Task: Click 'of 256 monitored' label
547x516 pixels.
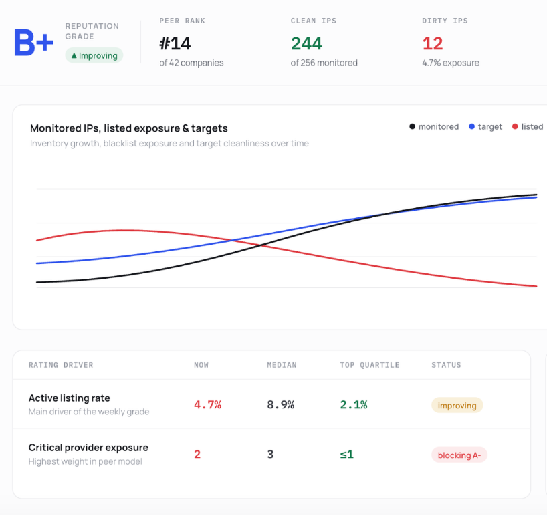Action: pos(324,63)
